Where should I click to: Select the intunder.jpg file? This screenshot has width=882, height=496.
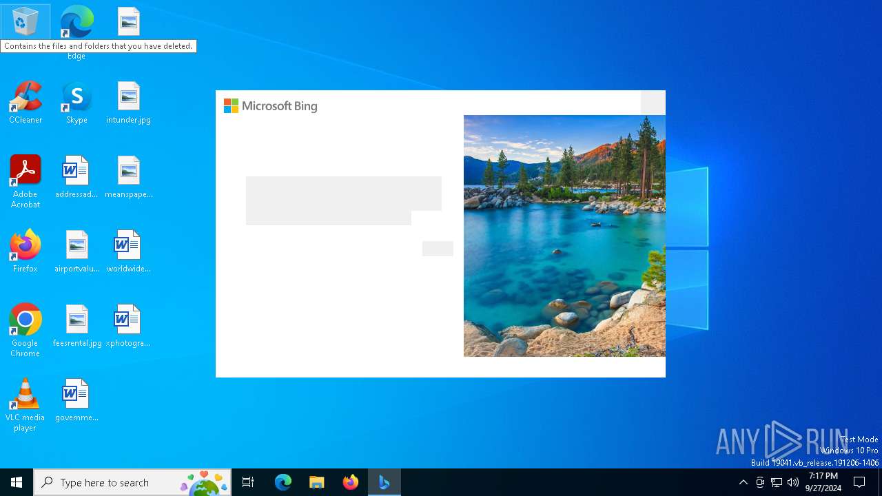pyautogui.click(x=128, y=103)
